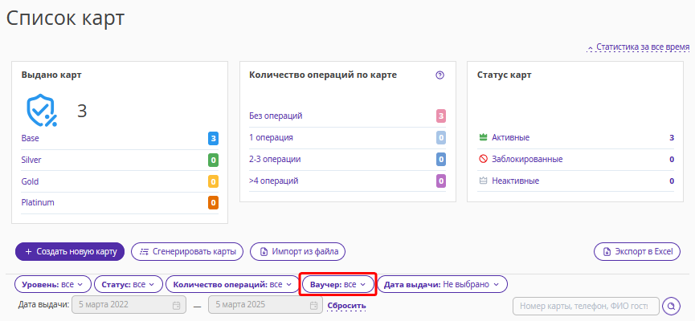Click the Статус карт card title
Screen dimensions: 695x321
(504, 75)
